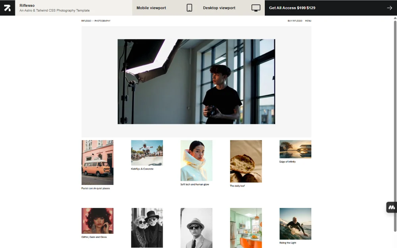Select the mobile phone viewport icon
Screen dimensions: 397x248
tap(189, 8)
